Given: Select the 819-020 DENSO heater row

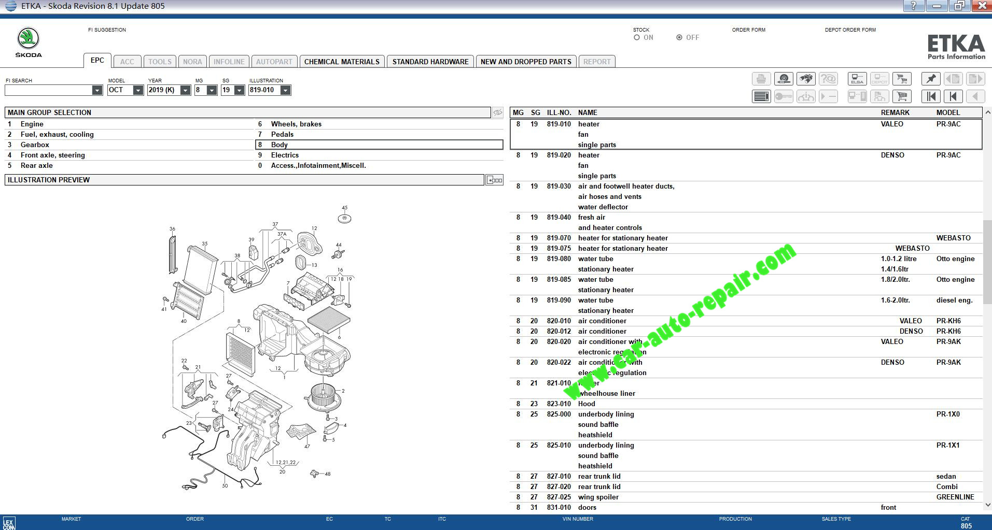Looking at the screenshot, I should (x=746, y=165).
